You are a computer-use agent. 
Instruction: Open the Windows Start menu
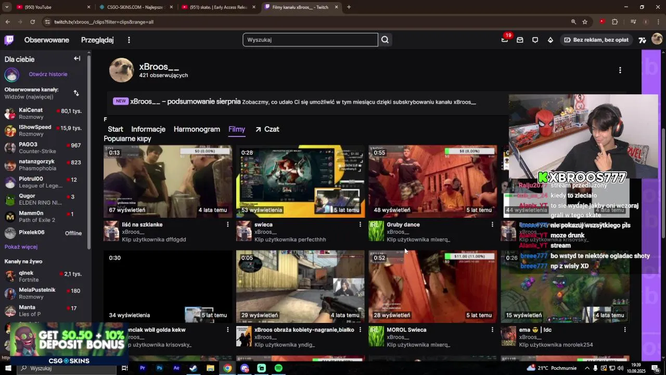[x=8, y=368]
